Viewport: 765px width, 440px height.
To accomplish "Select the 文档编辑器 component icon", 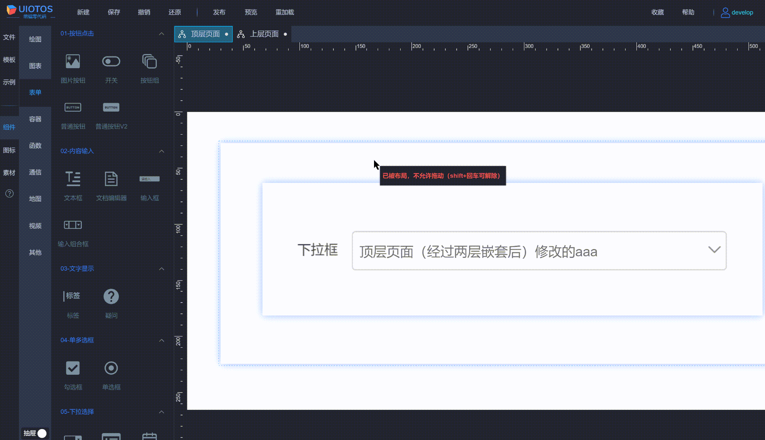I will click(111, 179).
